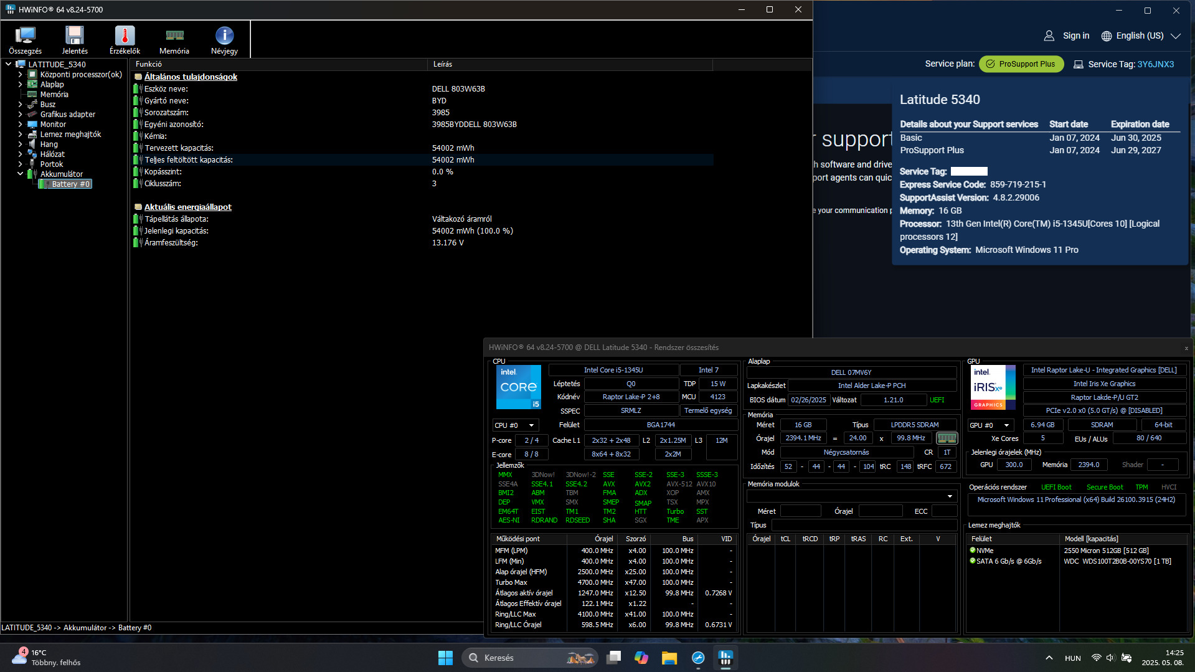Image resolution: width=1195 pixels, height=672 pixels.
Task: Click the Grafikus adapter card icon
Action: [x=32, y=114]
